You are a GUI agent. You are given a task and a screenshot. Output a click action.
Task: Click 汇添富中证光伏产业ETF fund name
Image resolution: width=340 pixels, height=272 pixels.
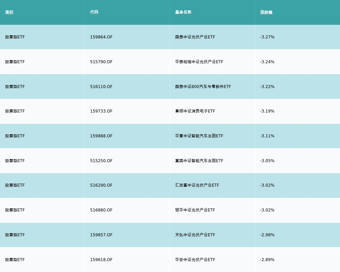click(197, 185)
